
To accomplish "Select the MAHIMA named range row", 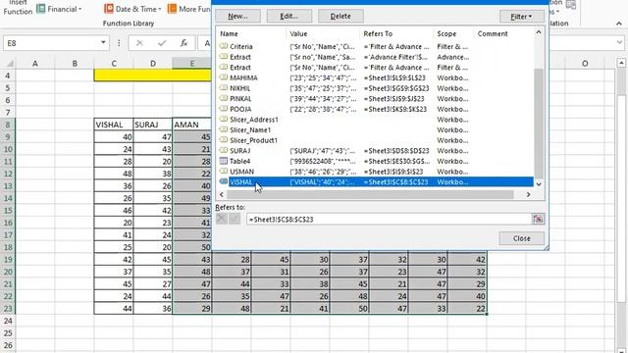I will coord(376,77).
